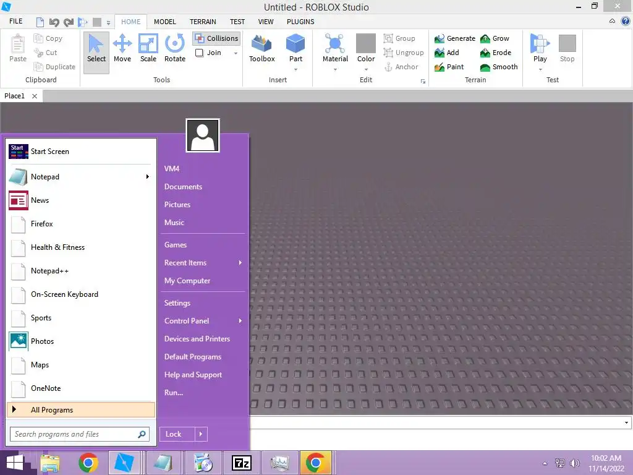Image resolution: width=633 pixels, height=475 pixels.
Task: Click the New file icon in quick toolbar
Action: [40, 22]
